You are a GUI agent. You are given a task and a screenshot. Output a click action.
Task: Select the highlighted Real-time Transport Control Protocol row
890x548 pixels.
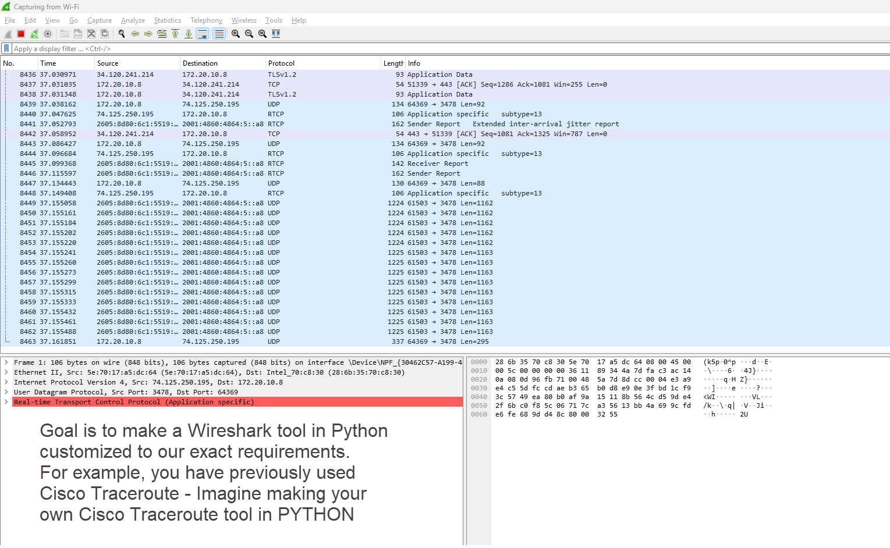tap(134, 402)
